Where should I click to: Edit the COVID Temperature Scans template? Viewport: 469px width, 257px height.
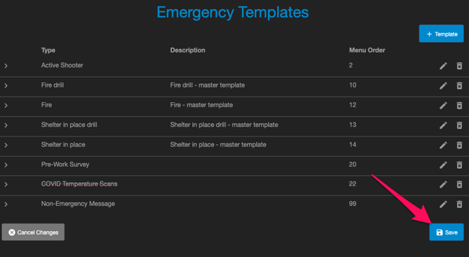tap(443, 185)
